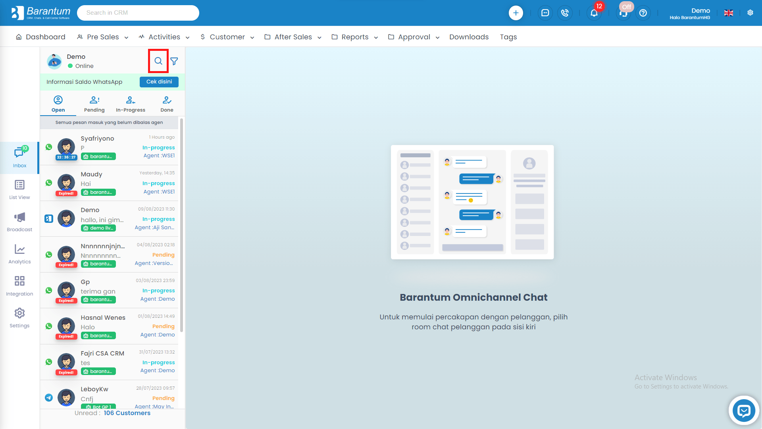762x429 pixels.
Task: Open Inbox in the sidebar
Action: point(19,158)
